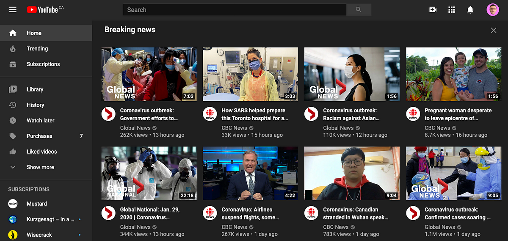
Task: Open the YouTube apps grid icon
Action: pyautogui.click(x=451, y=10)
